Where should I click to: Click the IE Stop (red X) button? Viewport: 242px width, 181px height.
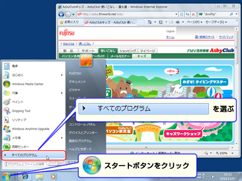(x=193, y=14)
